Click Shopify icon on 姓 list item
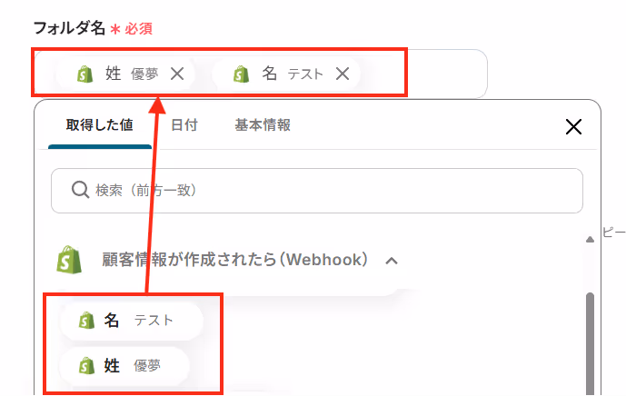Viewport: 626px width, 396px height. (86, 366)
